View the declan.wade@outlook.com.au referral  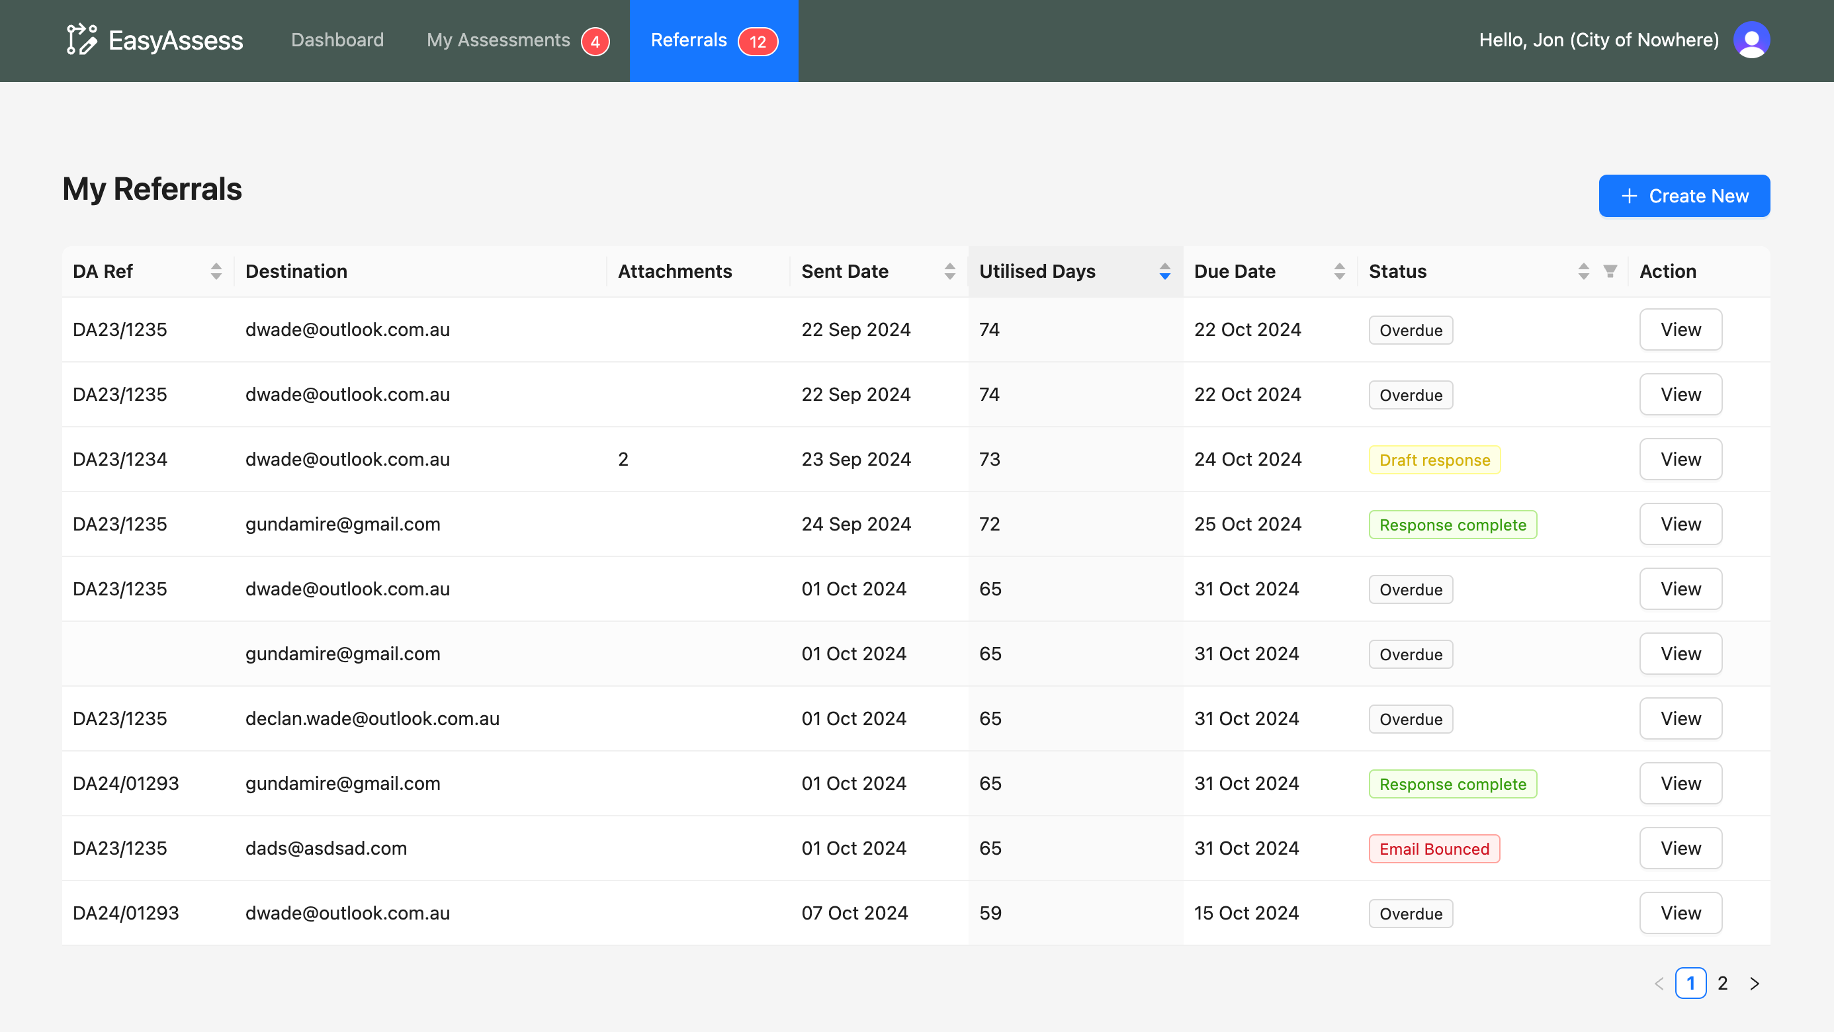pos(1681,718)
